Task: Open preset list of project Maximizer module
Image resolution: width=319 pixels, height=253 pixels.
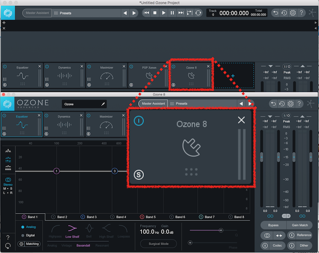Action: coord(89,79)
